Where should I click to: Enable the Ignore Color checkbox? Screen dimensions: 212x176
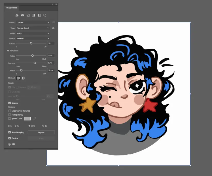(x=10, y=119)
